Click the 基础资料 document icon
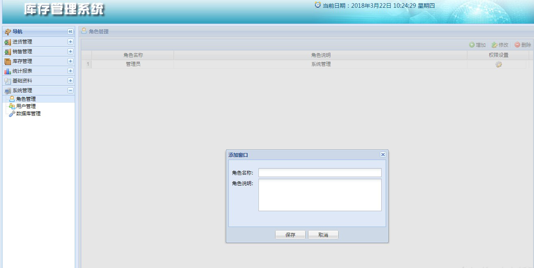534x268 pixels. [x=8, y=81]
